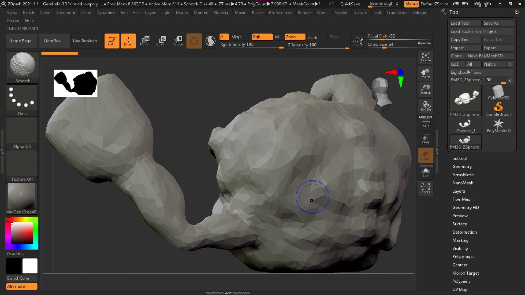Viewport: 525px width, 295px height.
Task: Open the Texture Off selector
Action: pos(22,166)
